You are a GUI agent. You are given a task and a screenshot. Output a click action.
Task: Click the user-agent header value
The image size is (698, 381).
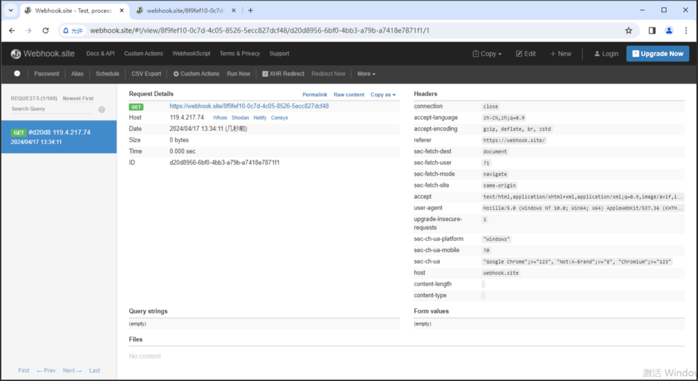(x=583, y=208)
